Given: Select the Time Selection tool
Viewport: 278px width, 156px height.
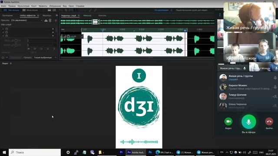Looking at the screenshot, I should pyautogui.click(x=76, y=10).
